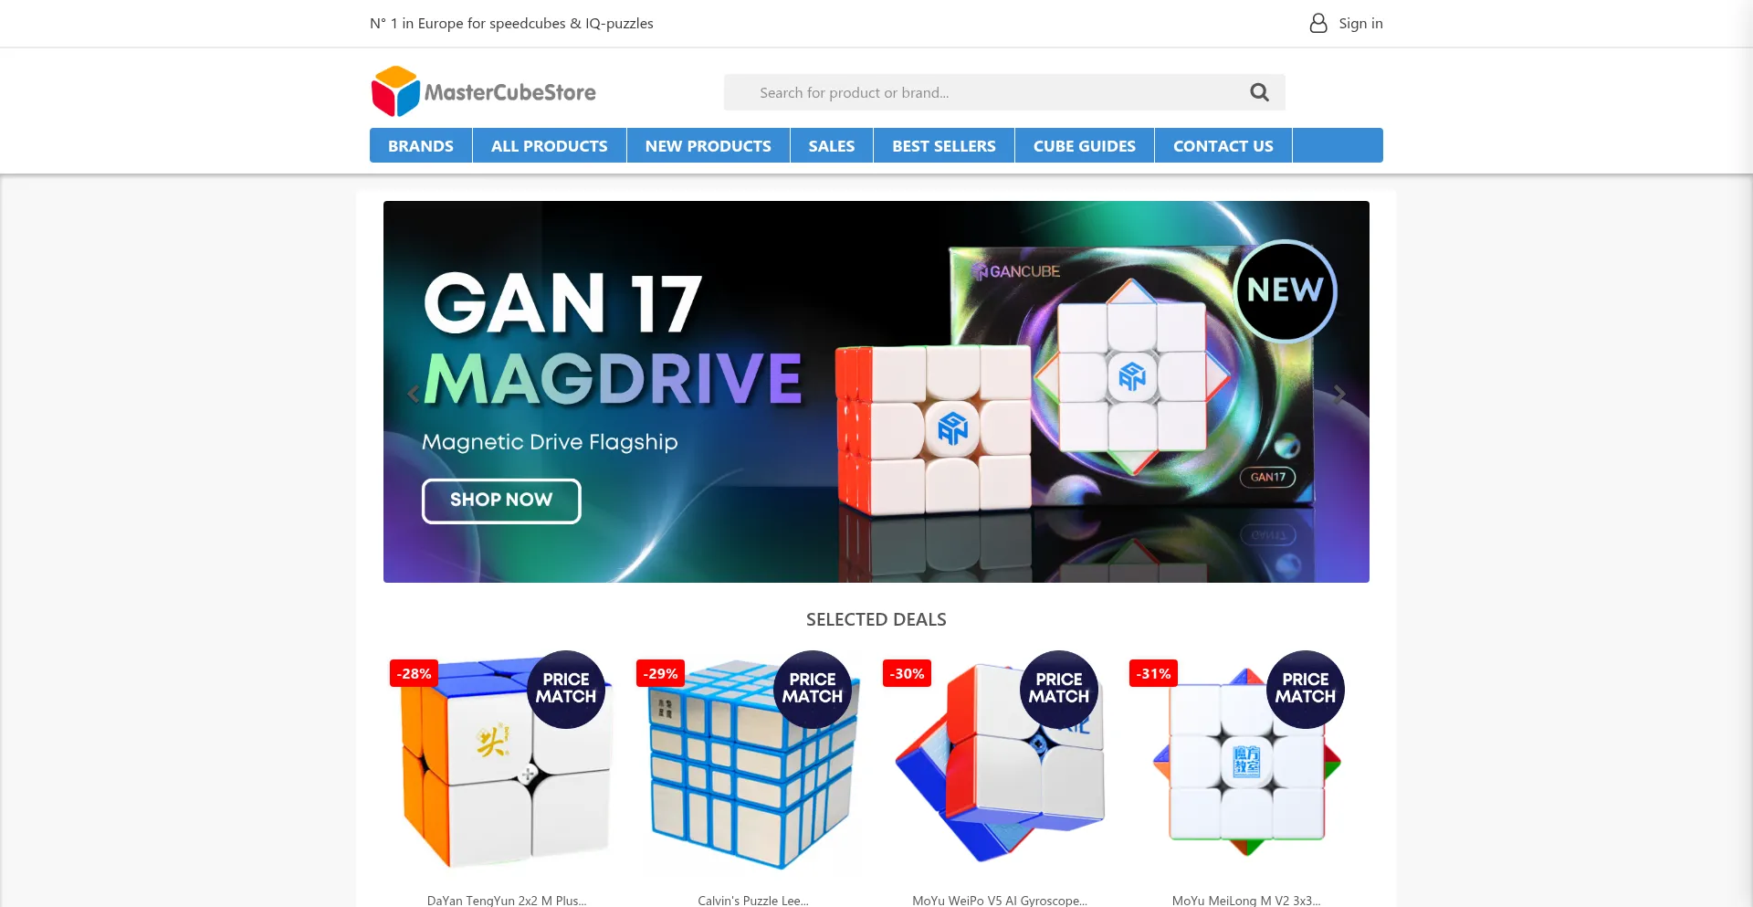The height and width of the screenshot is (907, 1753).
Task: Click the -31% discount badge
Action: click(x=1153, y=673)
